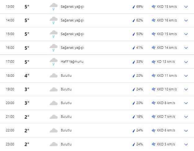The width and height of the screenshot is (194, 151).
Task: Click the wind icon beside KD 13 km/s
Action: pos(153,62)
